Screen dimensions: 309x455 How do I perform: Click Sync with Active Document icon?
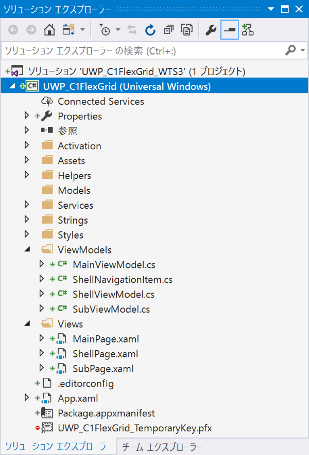(x=132, y=30)
